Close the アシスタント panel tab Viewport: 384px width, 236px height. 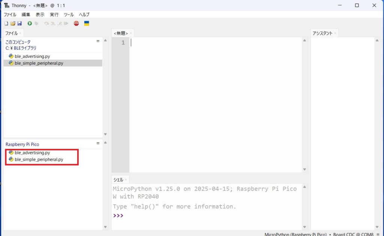(x=335, y=33)
